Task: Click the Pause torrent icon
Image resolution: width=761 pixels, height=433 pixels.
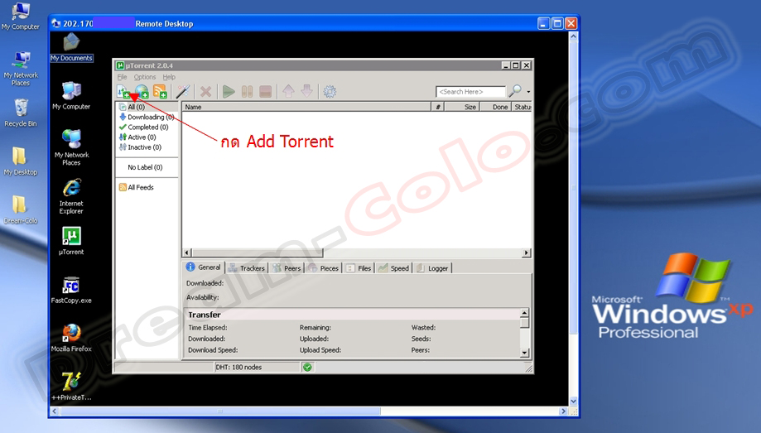Action: tap(247, 91)
